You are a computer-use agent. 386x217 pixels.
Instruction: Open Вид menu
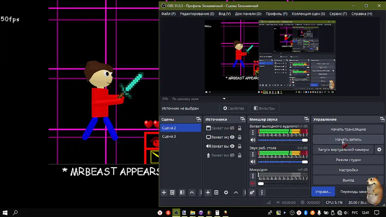pyautogui.click(x=224, y=14)
